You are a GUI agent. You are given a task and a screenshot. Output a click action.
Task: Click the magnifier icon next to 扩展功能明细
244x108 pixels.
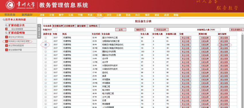coord(6,33)
